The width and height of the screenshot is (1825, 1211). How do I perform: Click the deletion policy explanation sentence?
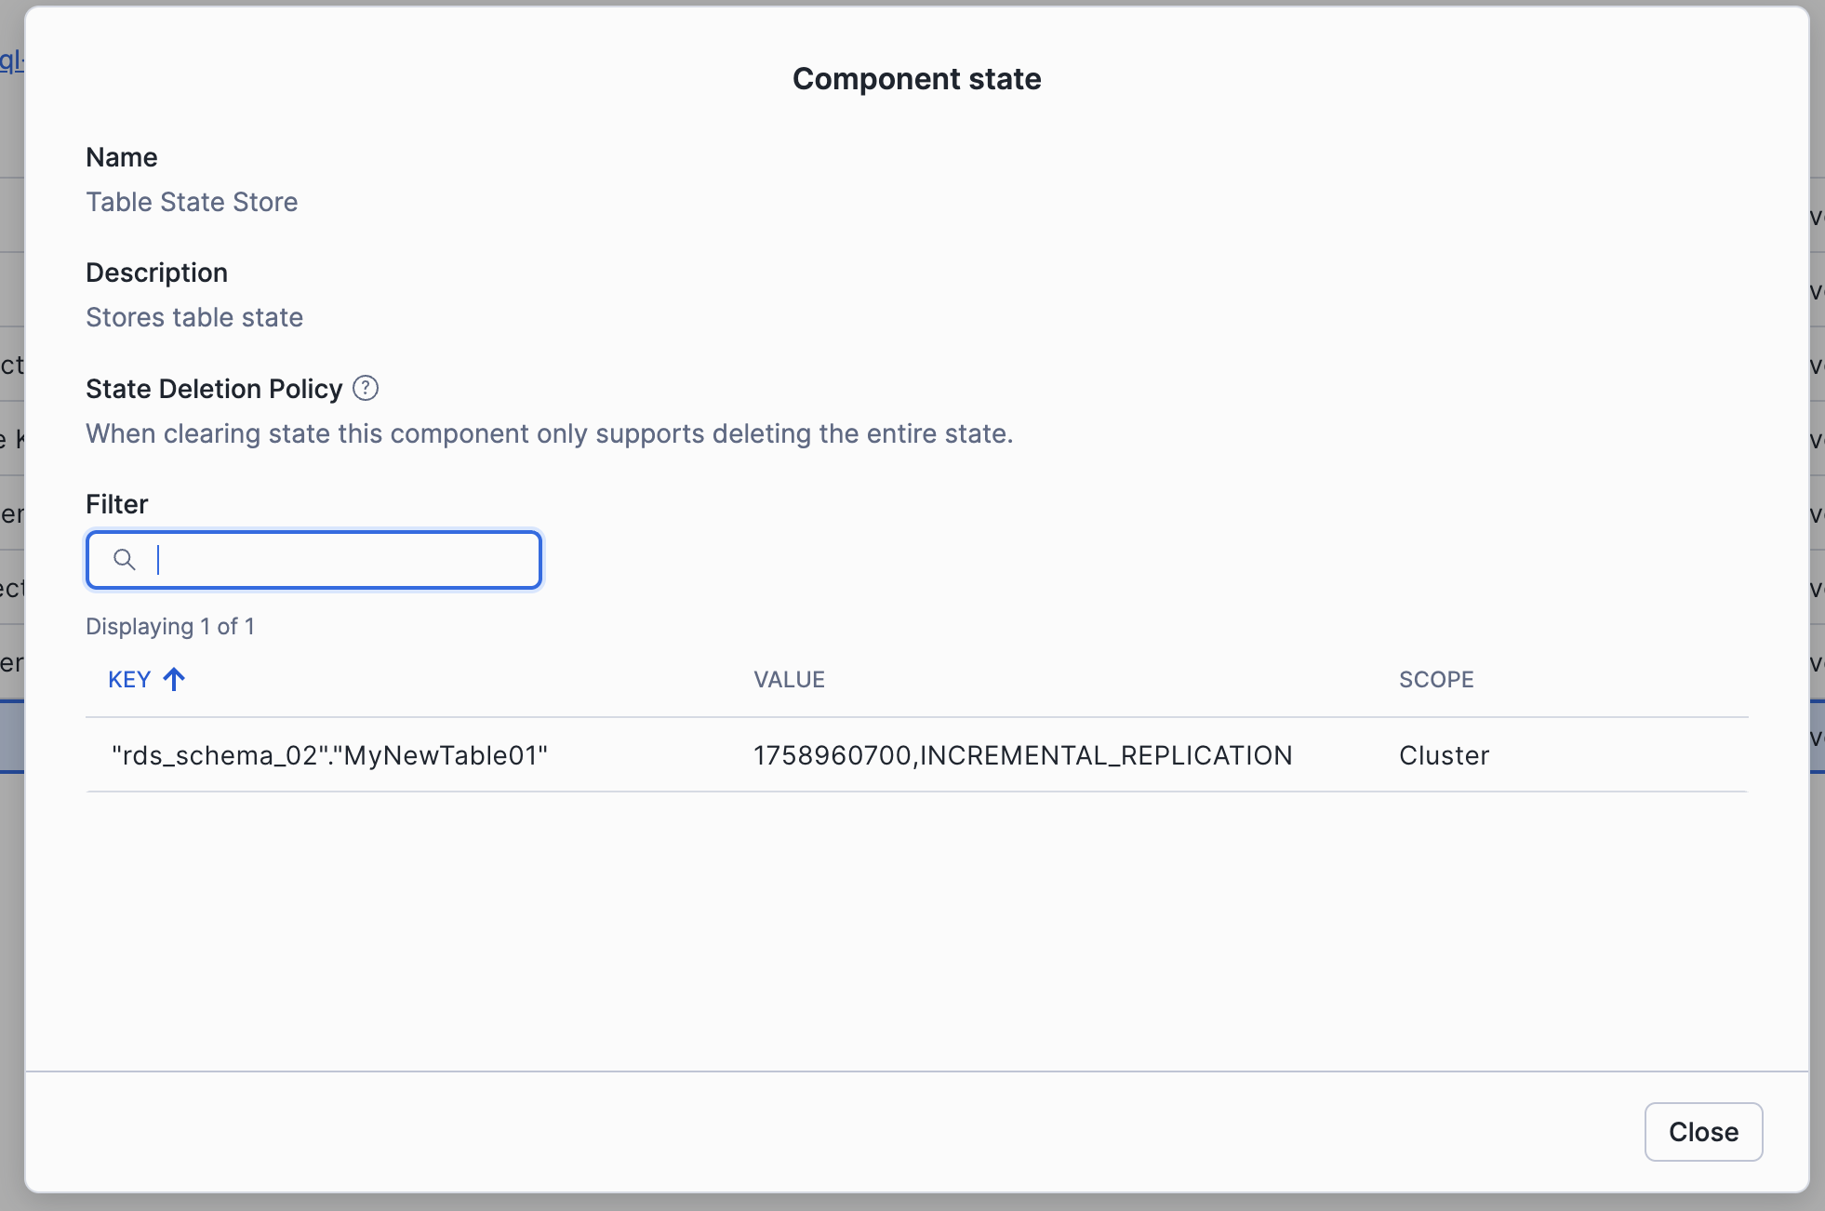point(549,433)
